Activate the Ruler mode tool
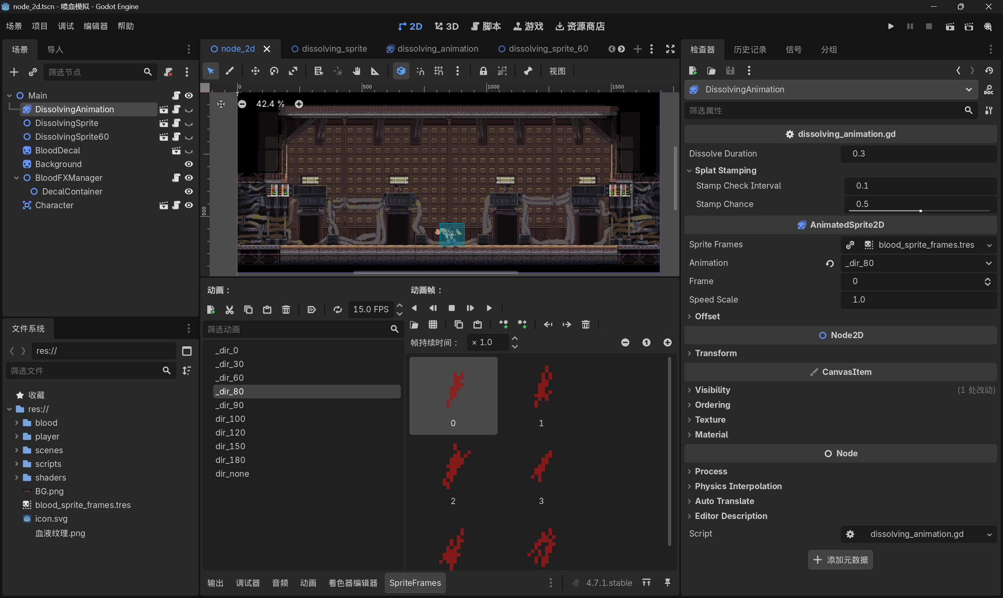1003x598 pixels. pos(375,71)
